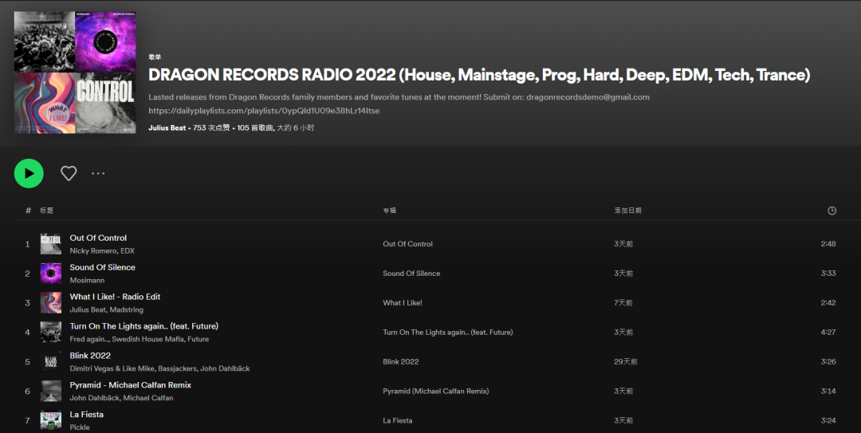Open the Out Of Control album link
The image size is (861, 433).
tap(407, 244)
